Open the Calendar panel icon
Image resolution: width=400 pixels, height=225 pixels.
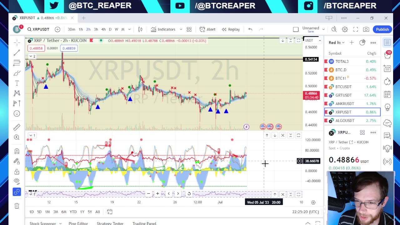click(x=387, y=94)
